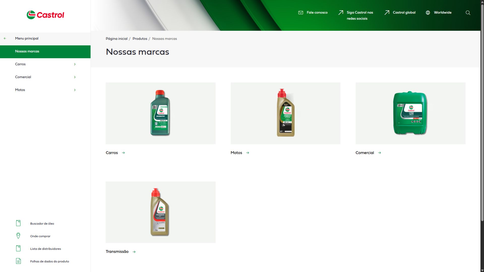Open the Castrol global link

click(404, 13)
